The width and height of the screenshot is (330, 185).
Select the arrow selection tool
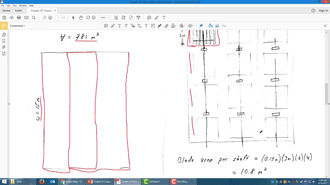tap(73, 18)
